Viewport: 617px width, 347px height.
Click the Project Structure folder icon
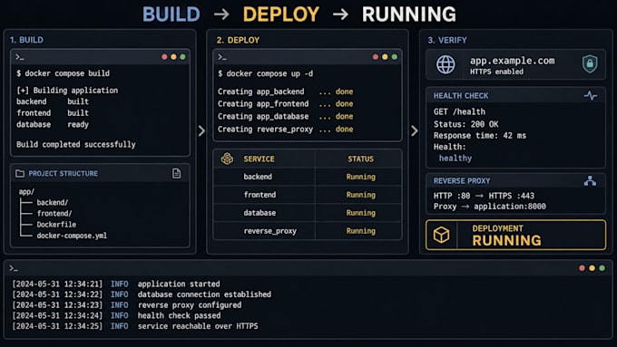point(20,173)
